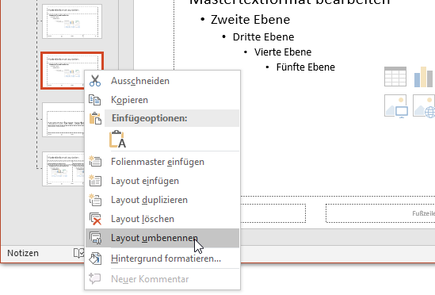This screenshot has width=435, height=295.
Task: Insert a chart via placeholder bar chart icon
Action: (424, 77)
